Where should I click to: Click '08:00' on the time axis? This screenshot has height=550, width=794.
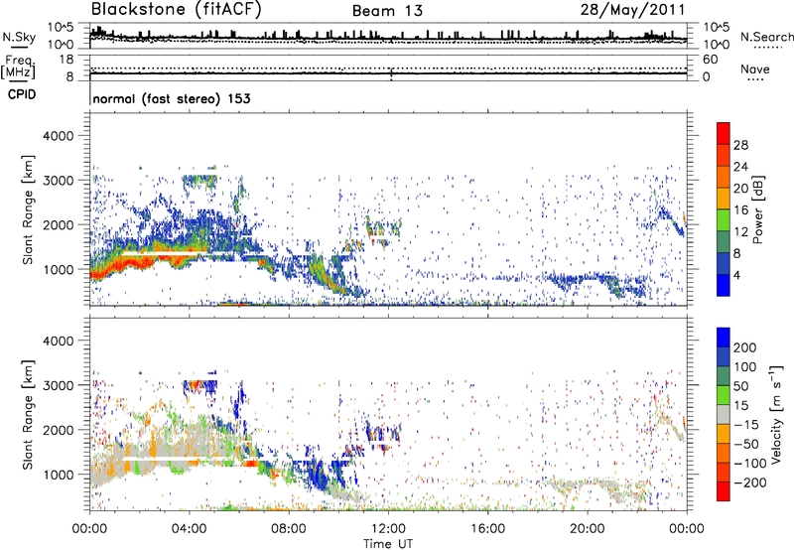pos(289,528)
